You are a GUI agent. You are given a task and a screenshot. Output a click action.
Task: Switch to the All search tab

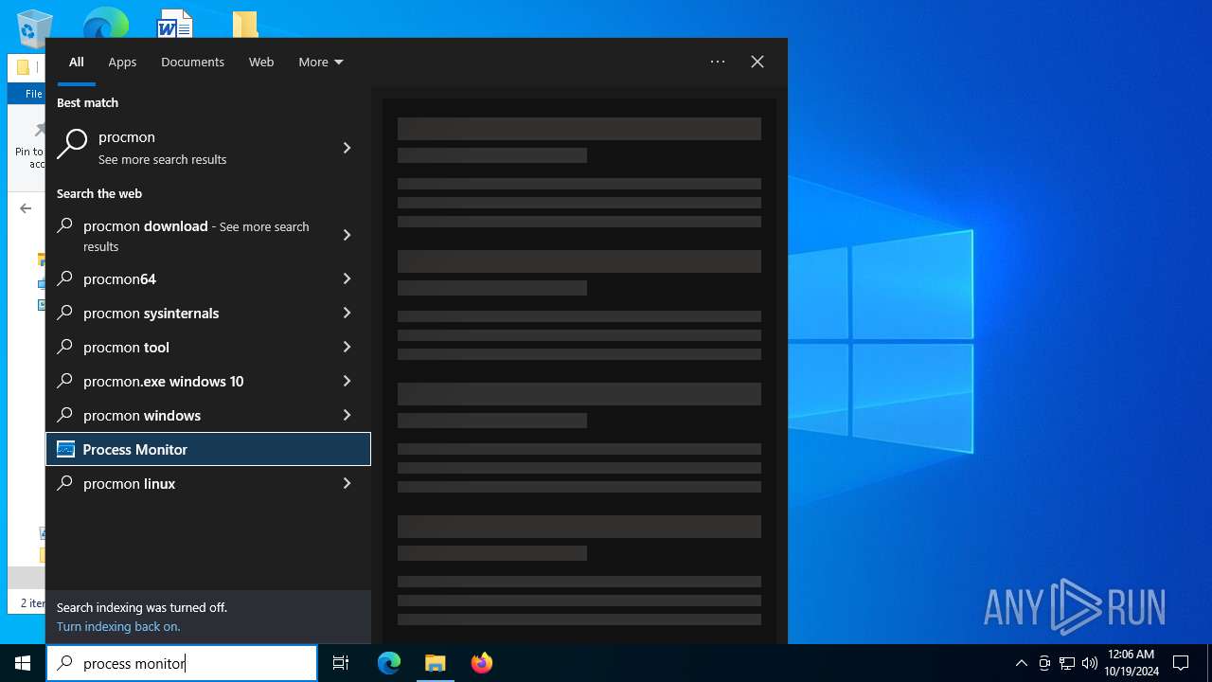pos(77,62)
